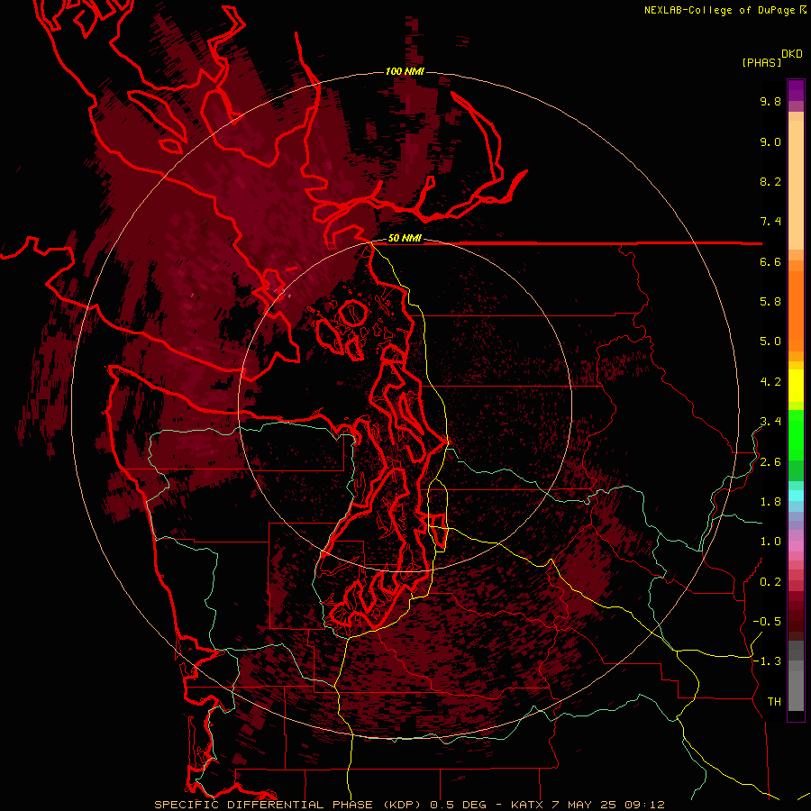The image size is (811, 811).
Task: Click the TH legend label
Action: pos(774,702)
